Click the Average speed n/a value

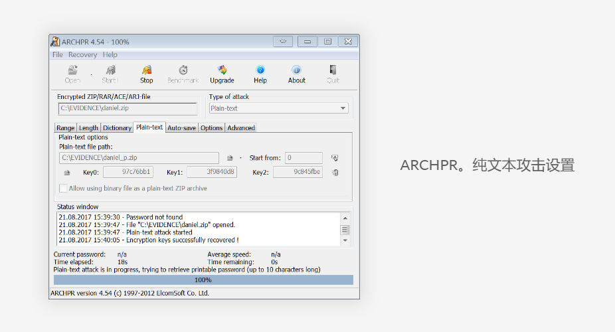point(276,254)
